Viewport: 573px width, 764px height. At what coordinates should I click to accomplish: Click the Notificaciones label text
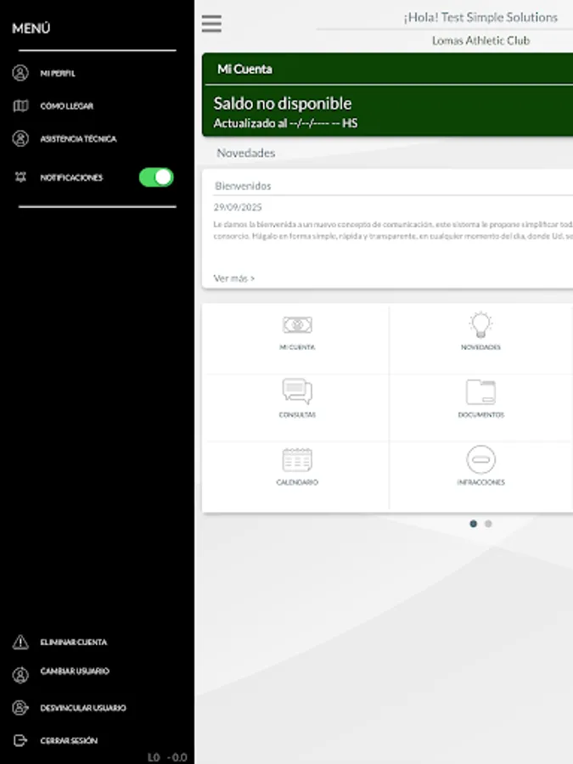[71, 177]
